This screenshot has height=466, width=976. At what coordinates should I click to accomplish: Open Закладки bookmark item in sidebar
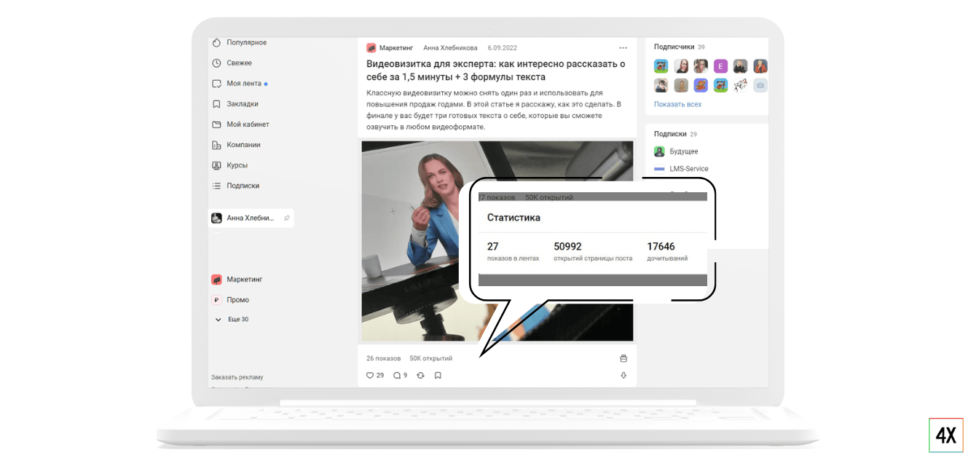235,104
